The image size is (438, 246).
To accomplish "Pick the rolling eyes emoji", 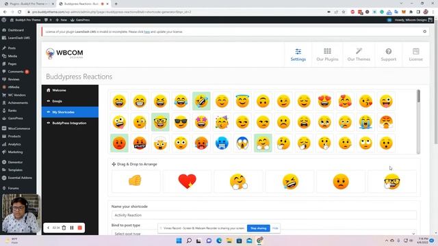I will tap(365, 143).
